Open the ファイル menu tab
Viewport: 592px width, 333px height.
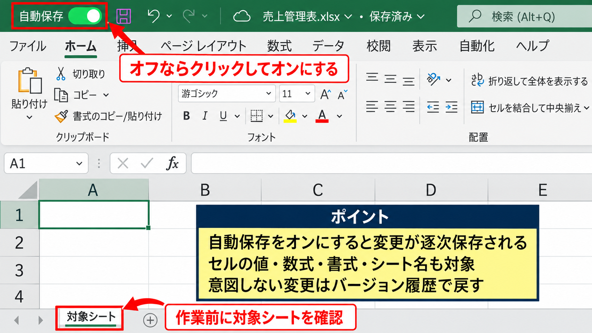(28, 46)
